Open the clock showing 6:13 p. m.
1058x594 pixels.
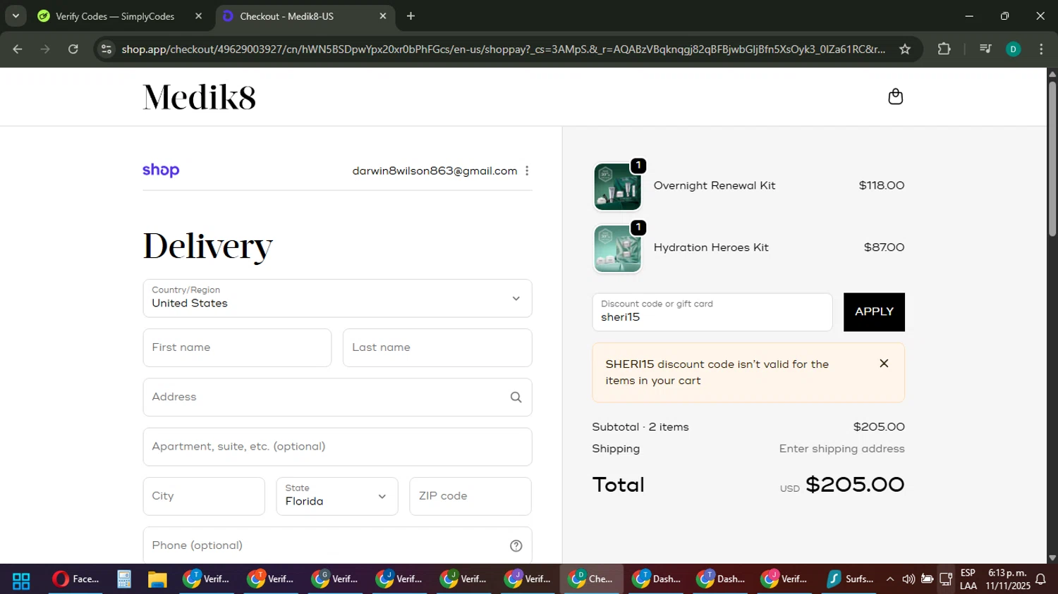pyautogui.click(x=1008, y=579)
